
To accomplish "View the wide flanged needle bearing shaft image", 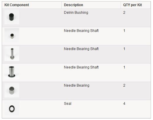I will (12, 72).
